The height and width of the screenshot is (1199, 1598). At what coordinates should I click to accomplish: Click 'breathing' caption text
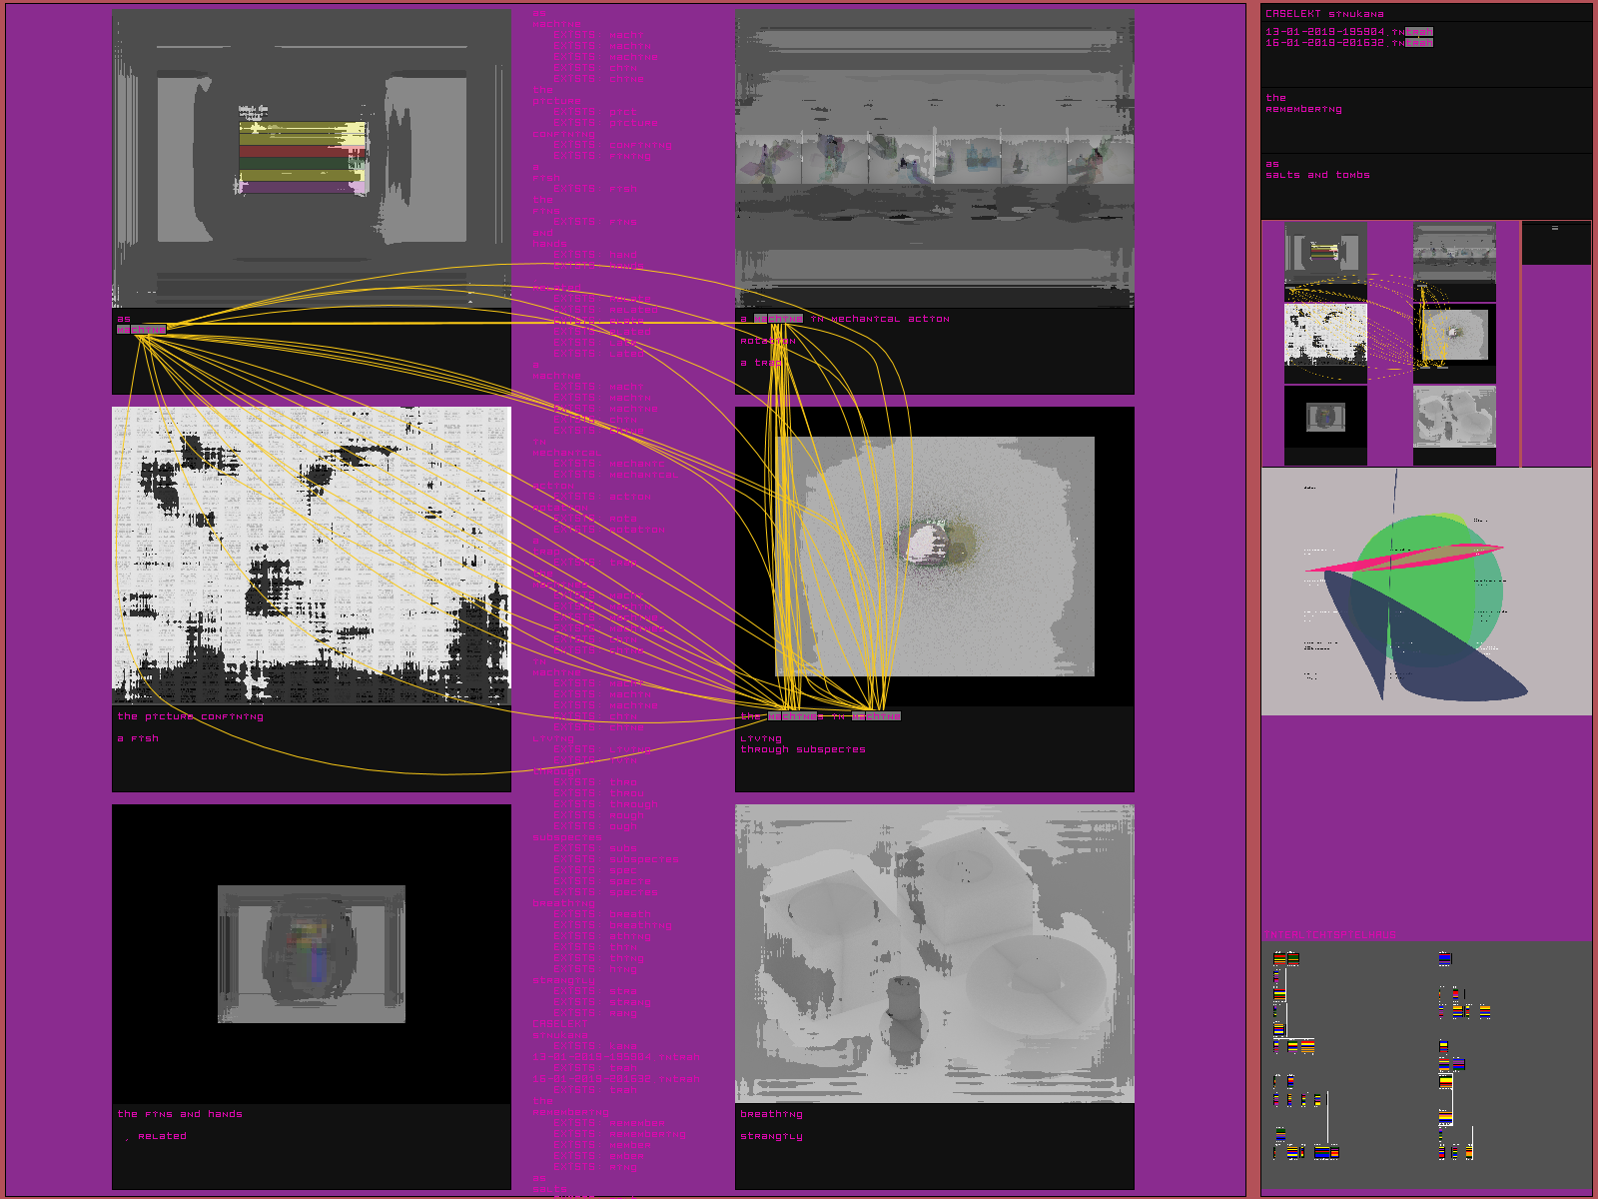(771, 1114)
